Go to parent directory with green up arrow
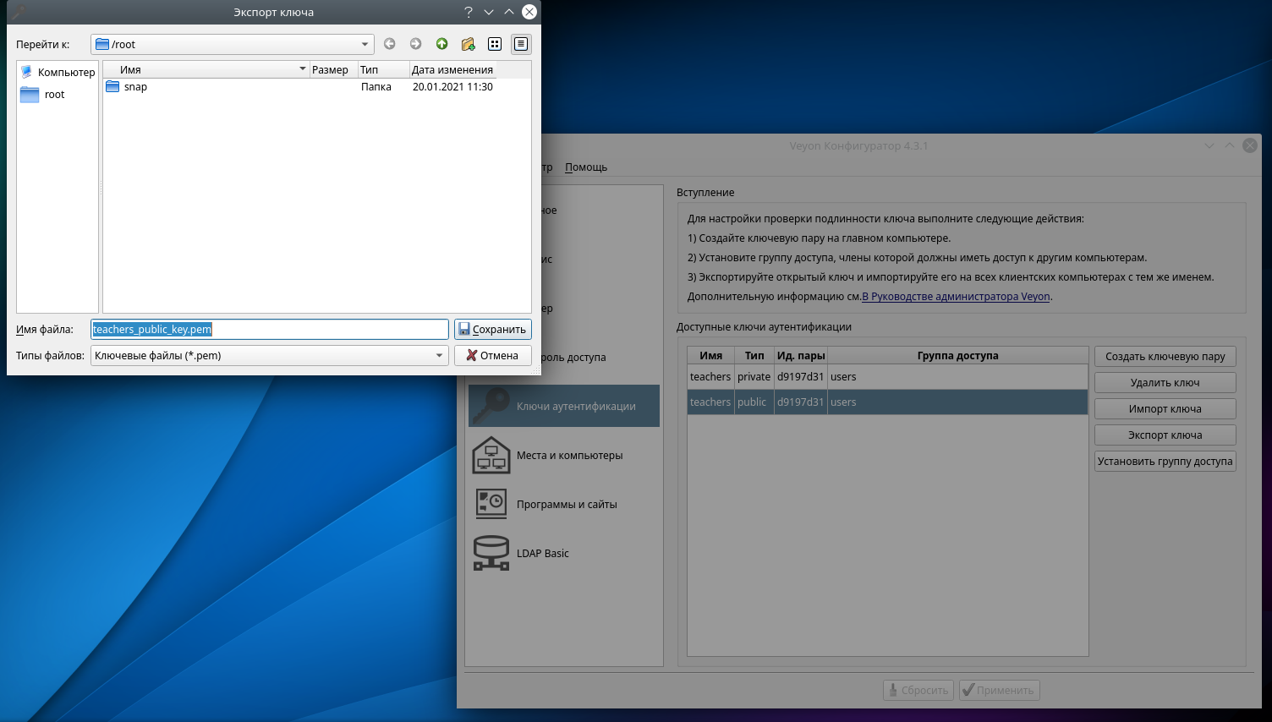This screenshot has height=722, width=1272. click(x=441, y=44)
